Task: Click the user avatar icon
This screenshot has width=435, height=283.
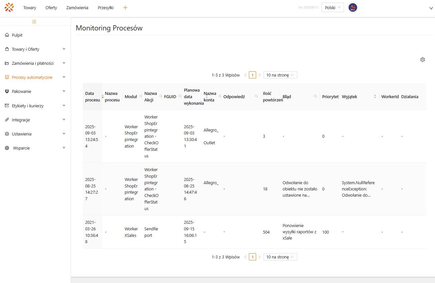Action: (353, 8)
